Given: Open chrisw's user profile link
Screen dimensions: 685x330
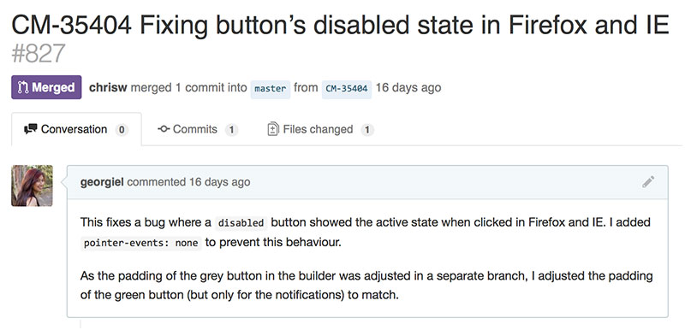Looking at the screenshot, I should (x=108, y=87).
